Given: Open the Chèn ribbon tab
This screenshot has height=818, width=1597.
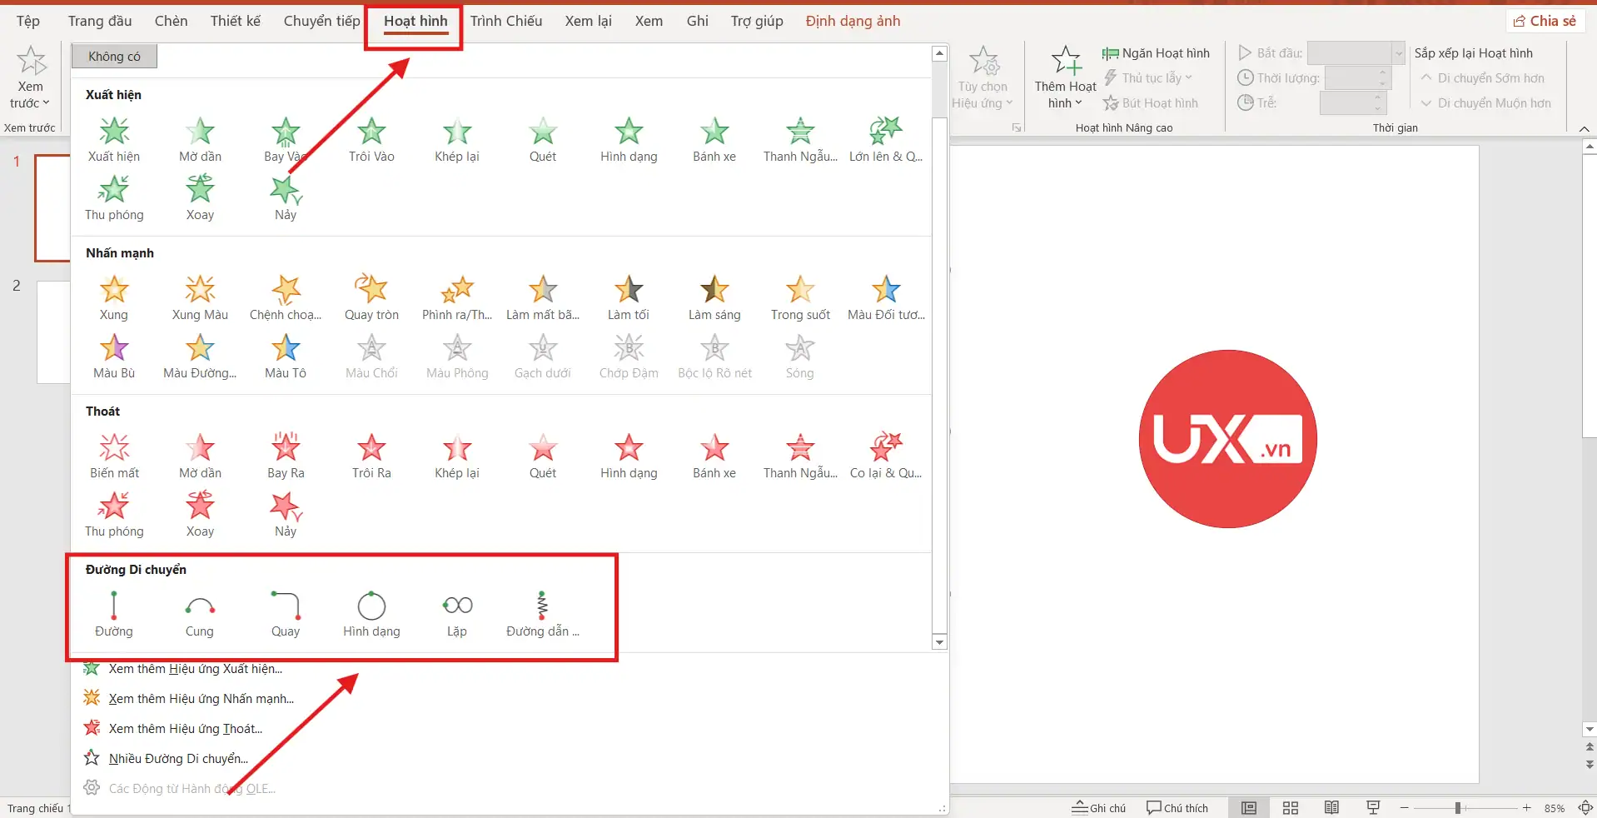Looking at the screenshot, I should coord(171,21).
